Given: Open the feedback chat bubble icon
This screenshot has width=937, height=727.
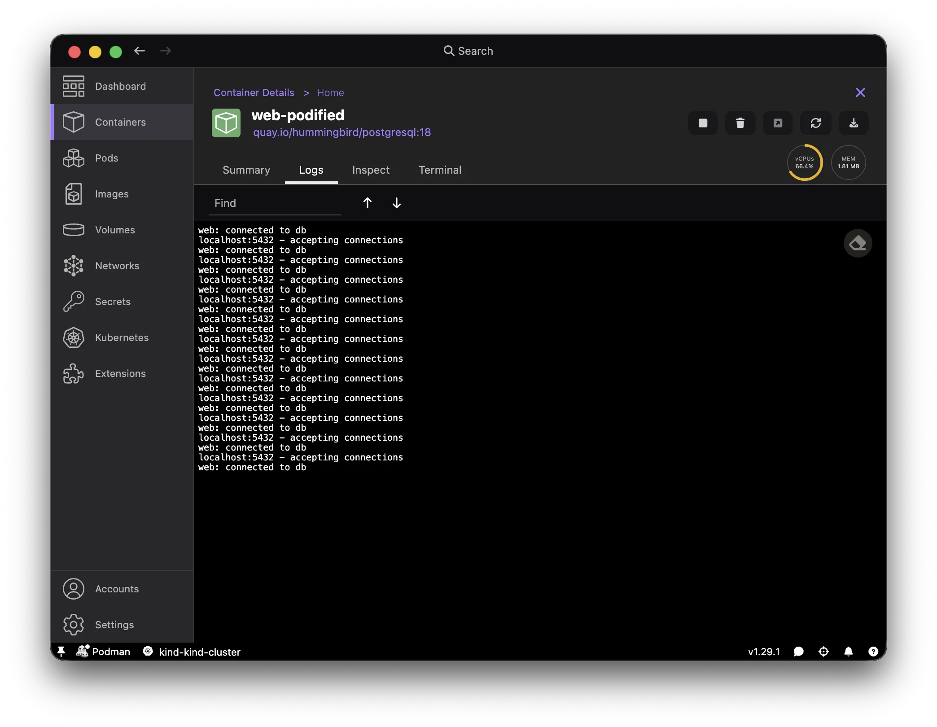Looking at the screenshot, I should pos(799,652).
